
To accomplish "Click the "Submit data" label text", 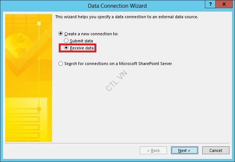I will (81, 41).
